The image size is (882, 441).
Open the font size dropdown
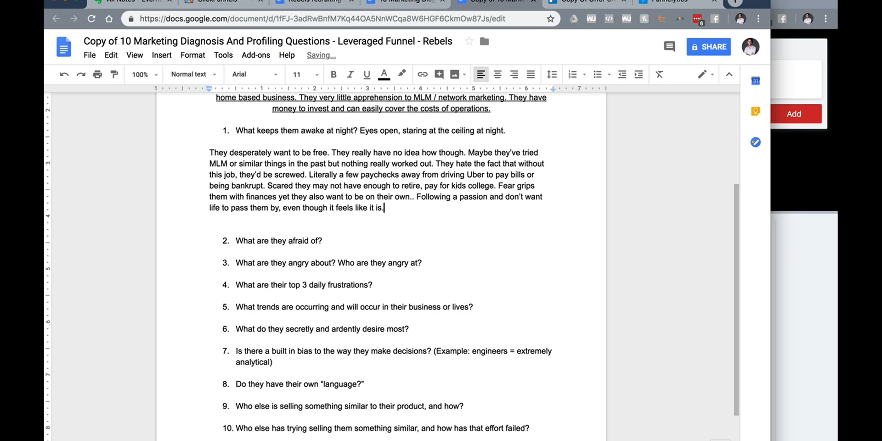[305, 74]
